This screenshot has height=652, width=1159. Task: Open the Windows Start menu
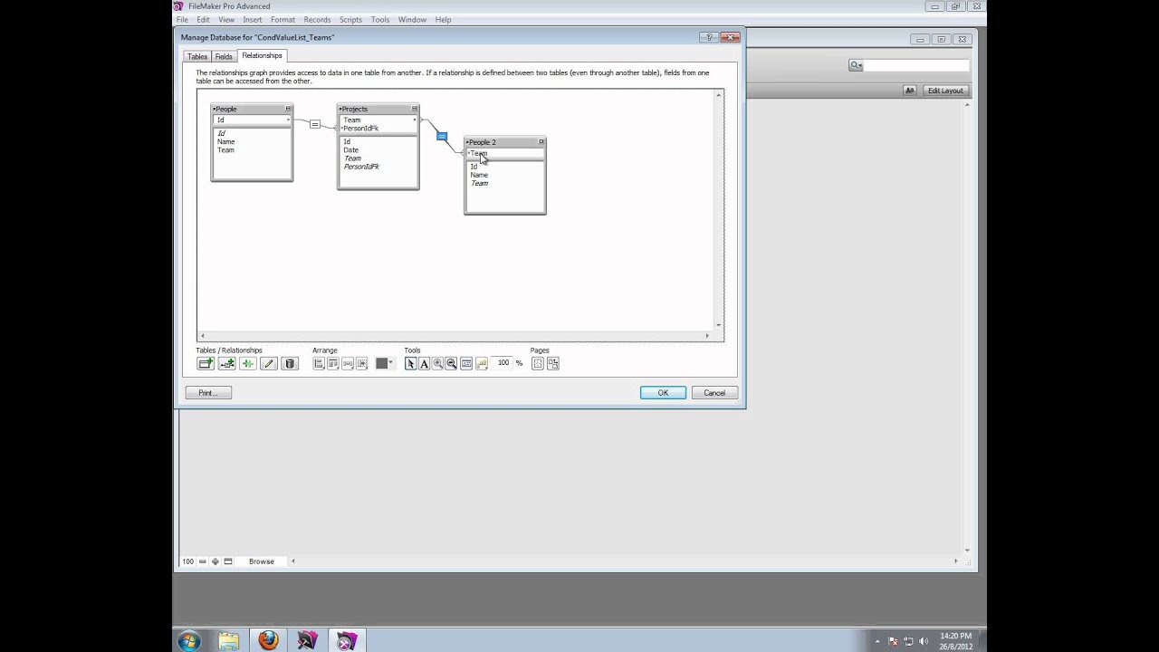pos(188,641)
